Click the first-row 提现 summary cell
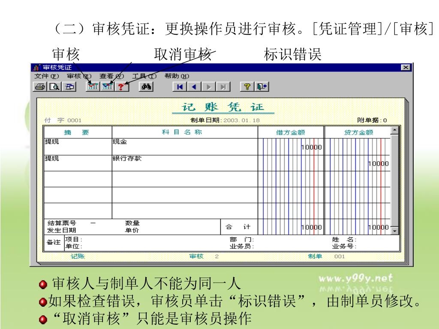The width and height of the screenshot is (439, 329). pyautogui.click(x=78, y=147)
